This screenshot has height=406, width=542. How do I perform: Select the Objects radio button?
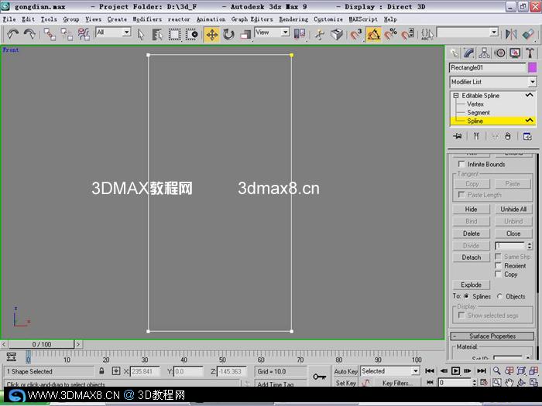pos(499,296)
